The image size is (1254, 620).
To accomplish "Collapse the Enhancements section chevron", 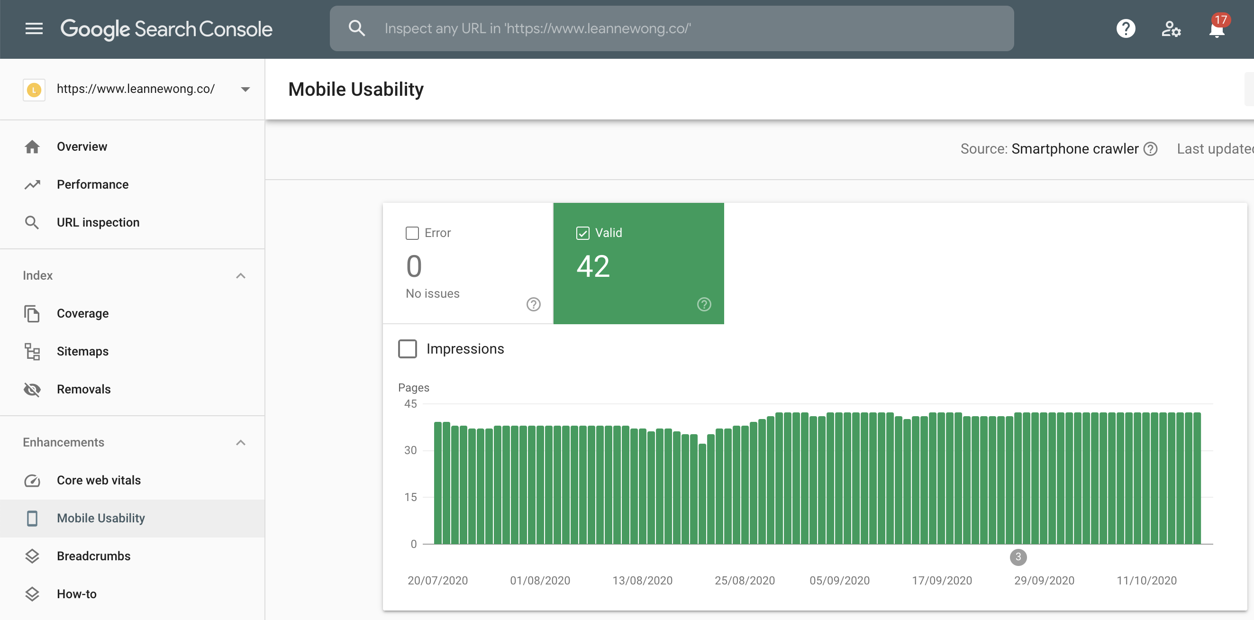I will tap(240, 443).
